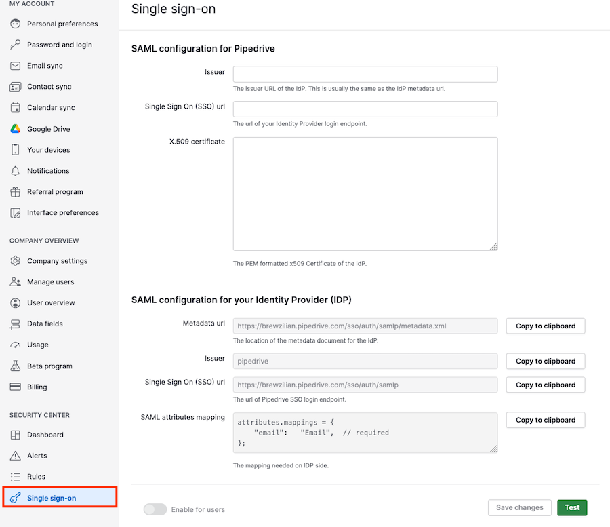Click the Rules list icon
Image resolution: width=610 pixels, height=527 pixels.
pyautogui.click(x=15, y=476)
